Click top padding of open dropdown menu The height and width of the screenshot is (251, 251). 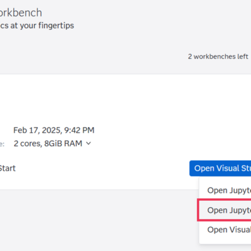click(225, 179)
